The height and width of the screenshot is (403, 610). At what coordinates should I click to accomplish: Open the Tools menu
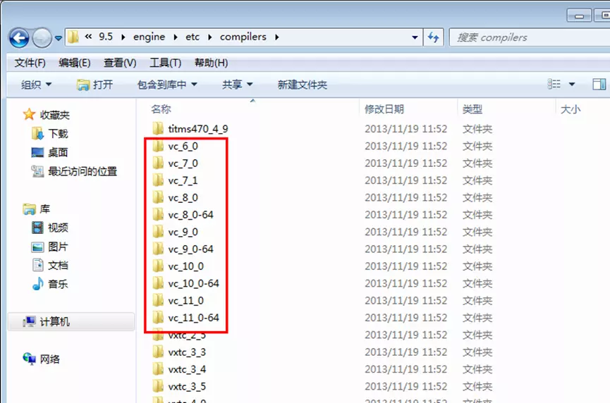[165, 63]
